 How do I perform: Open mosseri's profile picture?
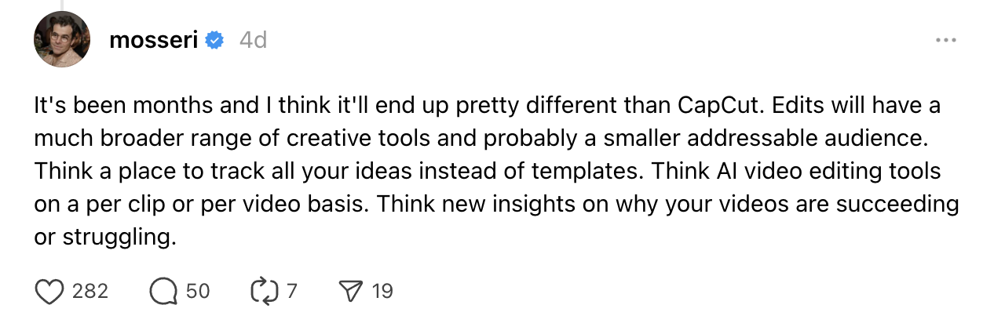(x=62, y=40)
